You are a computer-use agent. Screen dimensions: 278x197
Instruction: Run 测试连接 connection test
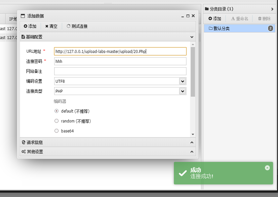pos(77,26)
